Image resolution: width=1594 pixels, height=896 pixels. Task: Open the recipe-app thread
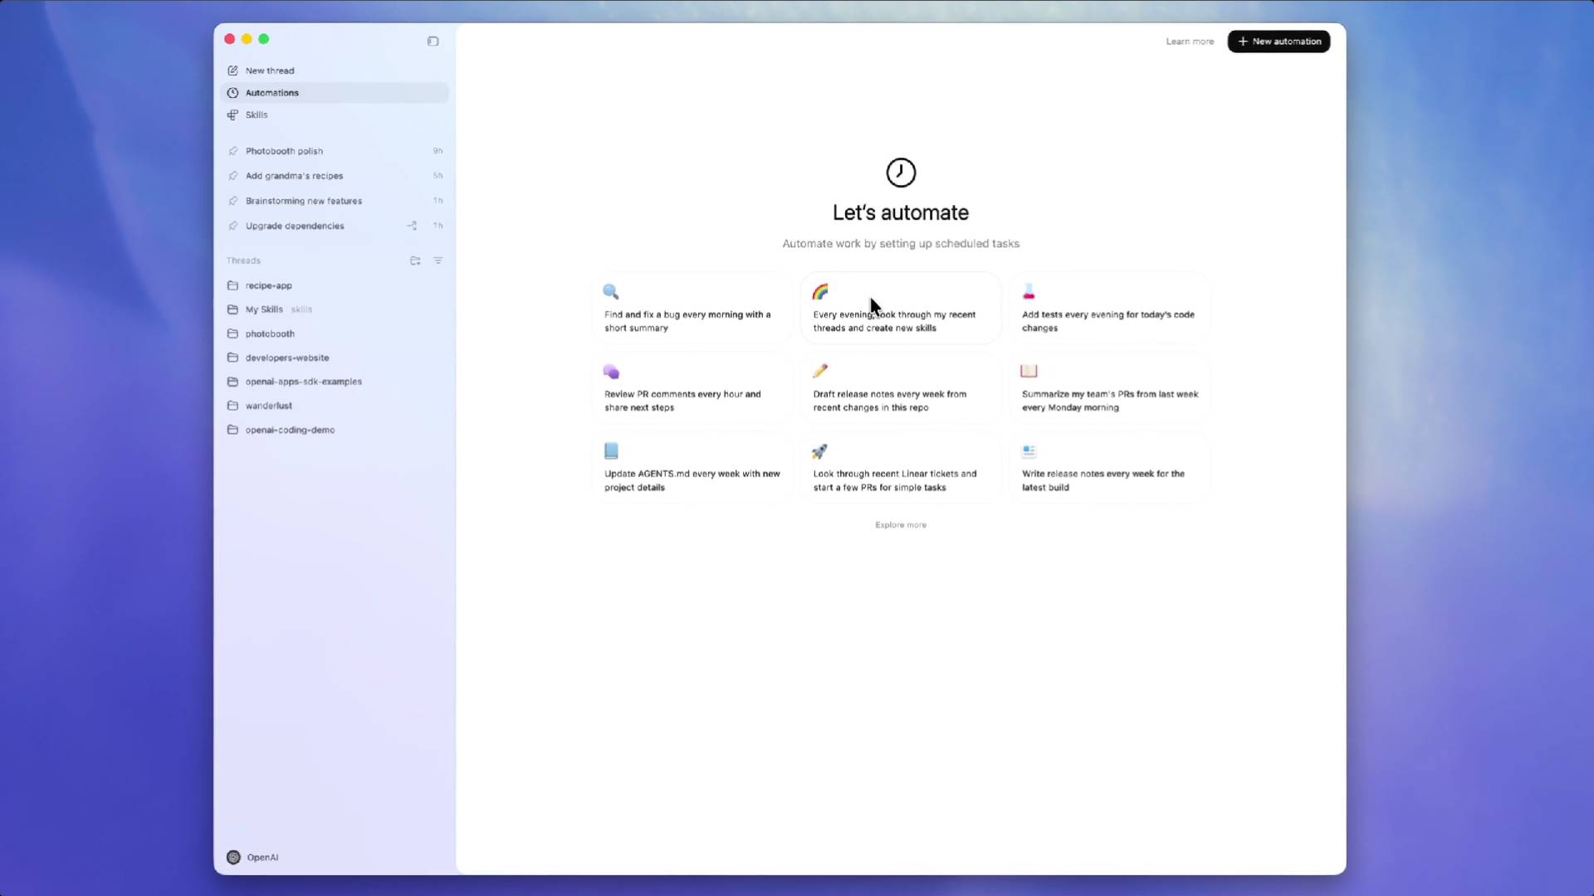(x=267, y=285)
